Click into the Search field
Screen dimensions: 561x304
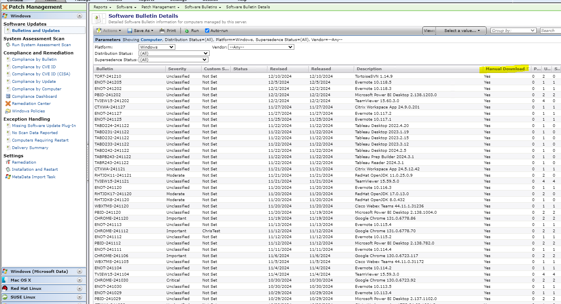(550, 30)
